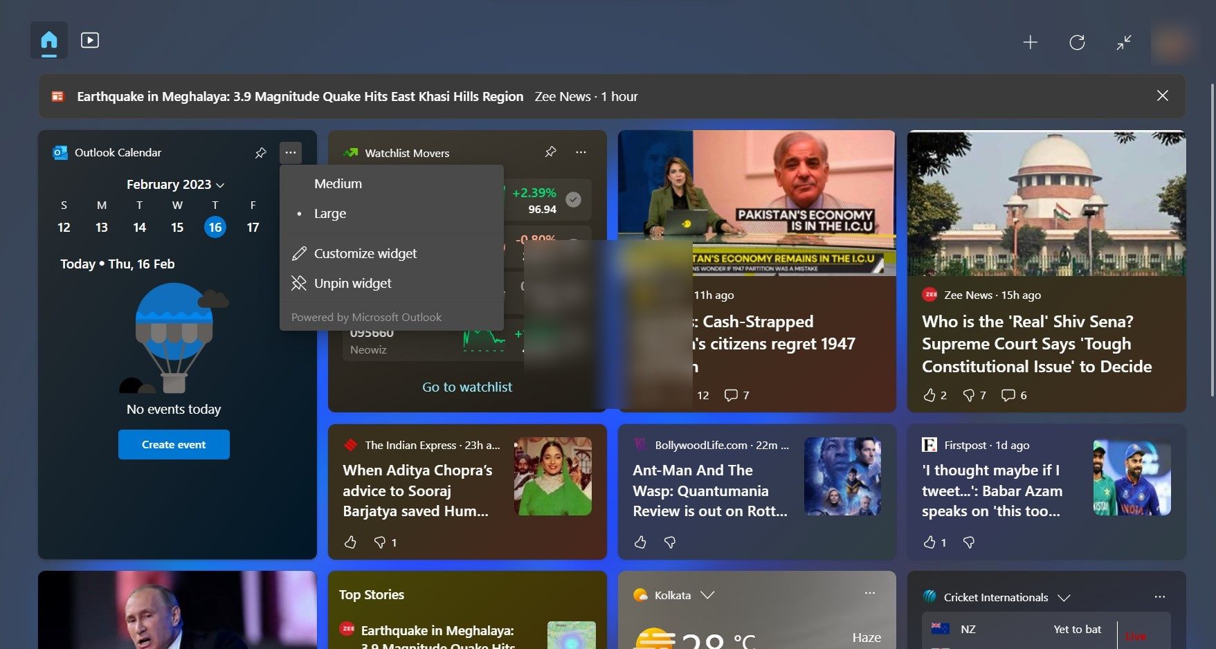This screenshot has width=1216, height=649.
Task: Click the widgets board vertical scrollbar
Action: 1211,239
